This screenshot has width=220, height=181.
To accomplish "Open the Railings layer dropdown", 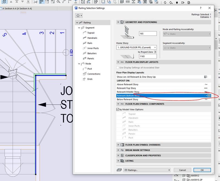I will click(x=147, y=170).
